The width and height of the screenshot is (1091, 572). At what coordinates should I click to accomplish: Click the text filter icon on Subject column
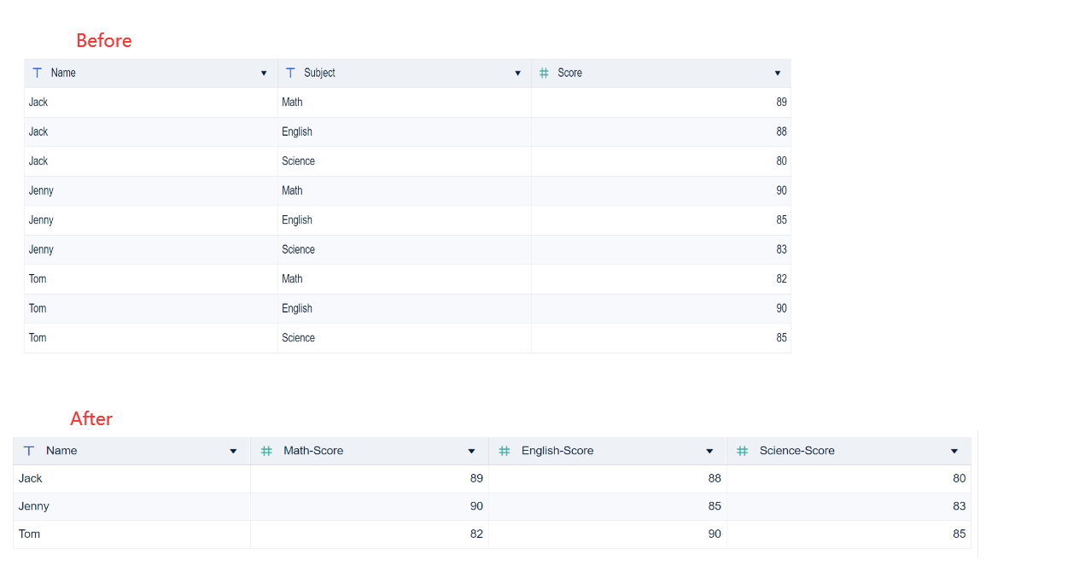click(x=290, y=73)
